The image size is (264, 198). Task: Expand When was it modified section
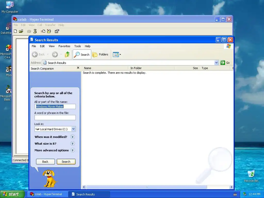[72, 137]
